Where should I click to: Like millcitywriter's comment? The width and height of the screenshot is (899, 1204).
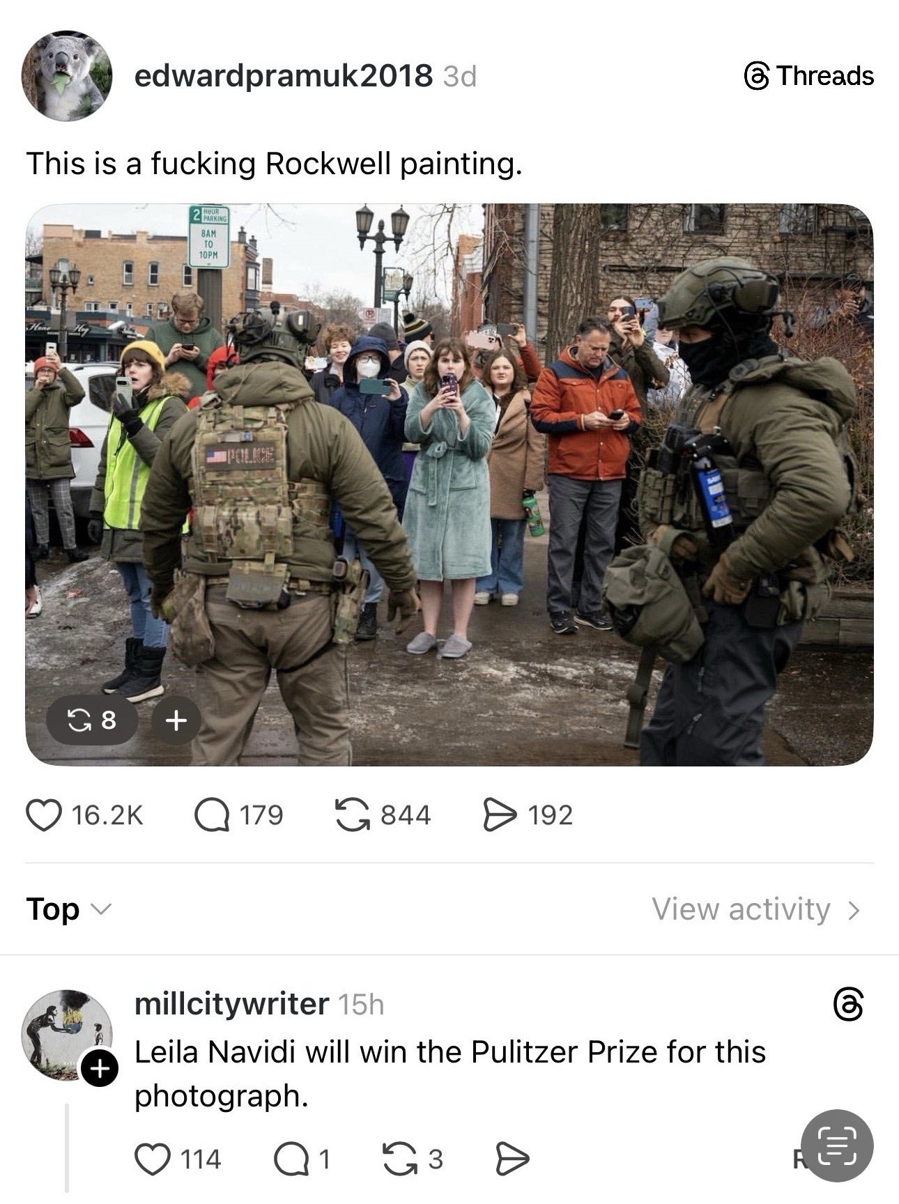click(x=152, y=1159)
